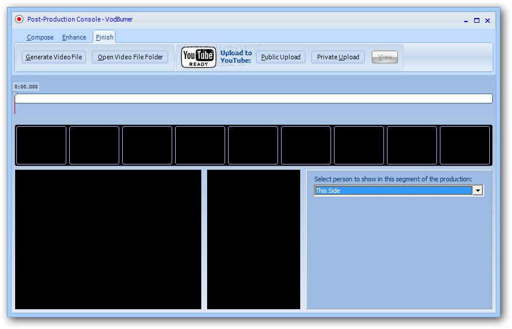The width and height of the screenshot is (512, 329).
Task: Select the sixth filmstrip thumbnail frame
Action: click(x=306, y=145)
